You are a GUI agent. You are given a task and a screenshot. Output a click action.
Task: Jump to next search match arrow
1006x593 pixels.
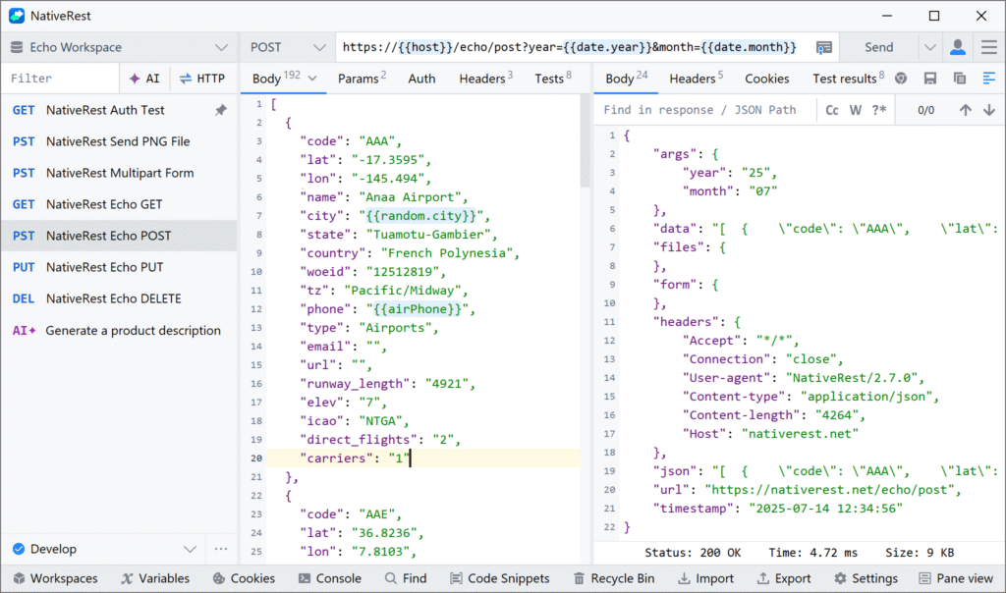(x=988, y=110)
